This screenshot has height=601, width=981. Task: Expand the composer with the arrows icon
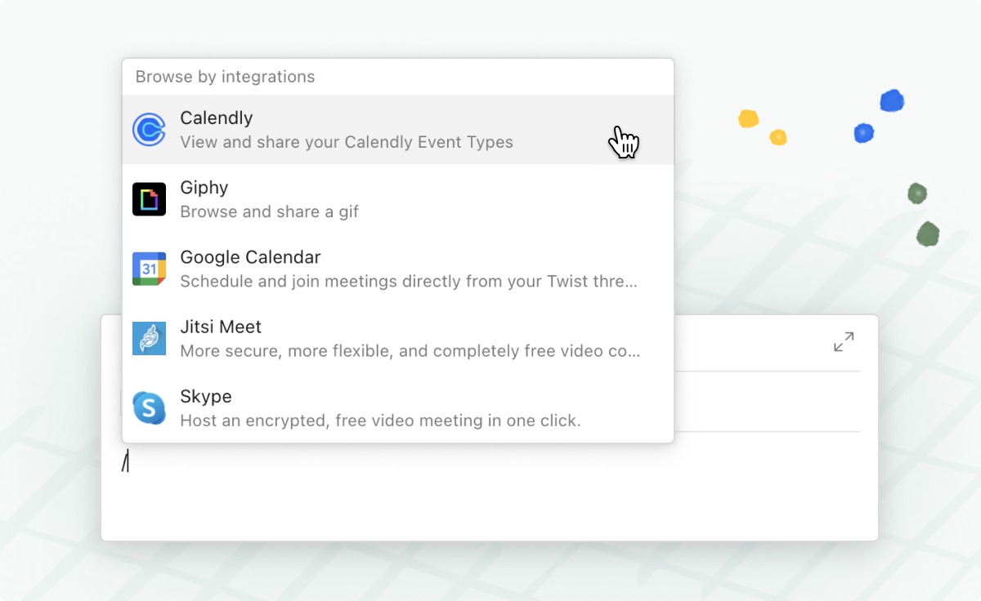pyautogui.click(x=844, y=341)
